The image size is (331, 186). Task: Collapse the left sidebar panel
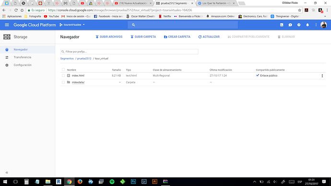tap(7, 173)
